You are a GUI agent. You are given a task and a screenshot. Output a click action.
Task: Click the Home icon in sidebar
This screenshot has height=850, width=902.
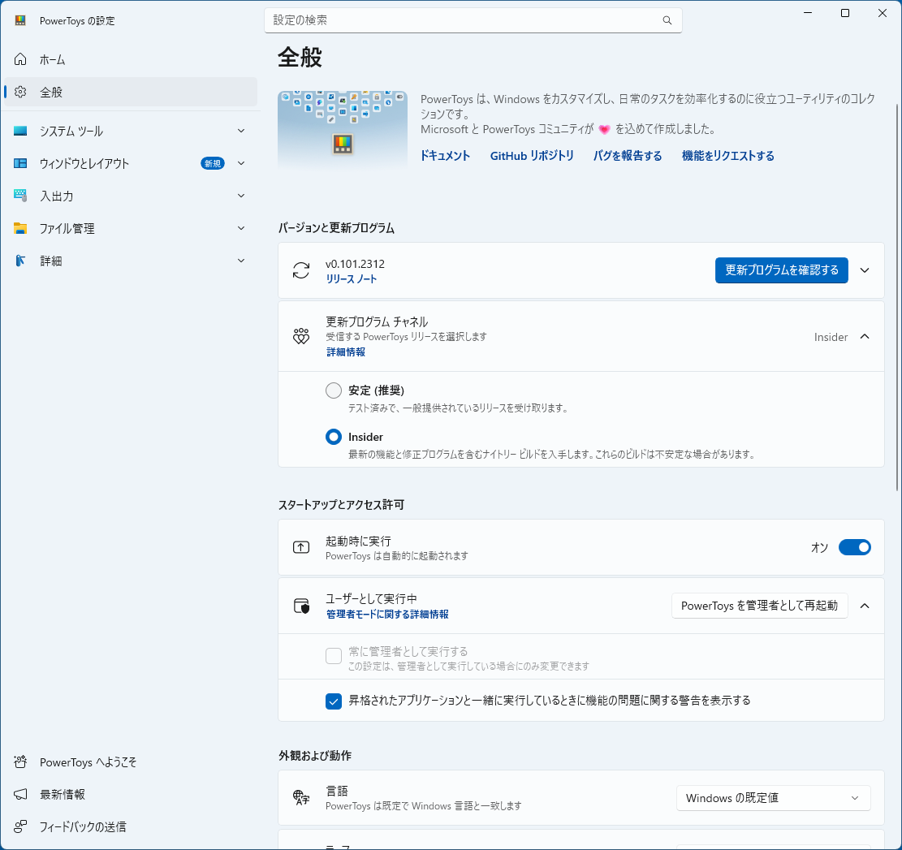coord(20,59)
